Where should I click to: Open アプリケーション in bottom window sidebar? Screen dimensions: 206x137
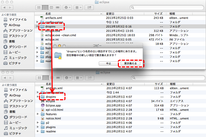tap(18, 101)
